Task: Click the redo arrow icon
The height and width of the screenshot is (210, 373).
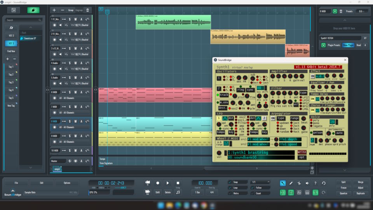Action: [x=324, y=192]
